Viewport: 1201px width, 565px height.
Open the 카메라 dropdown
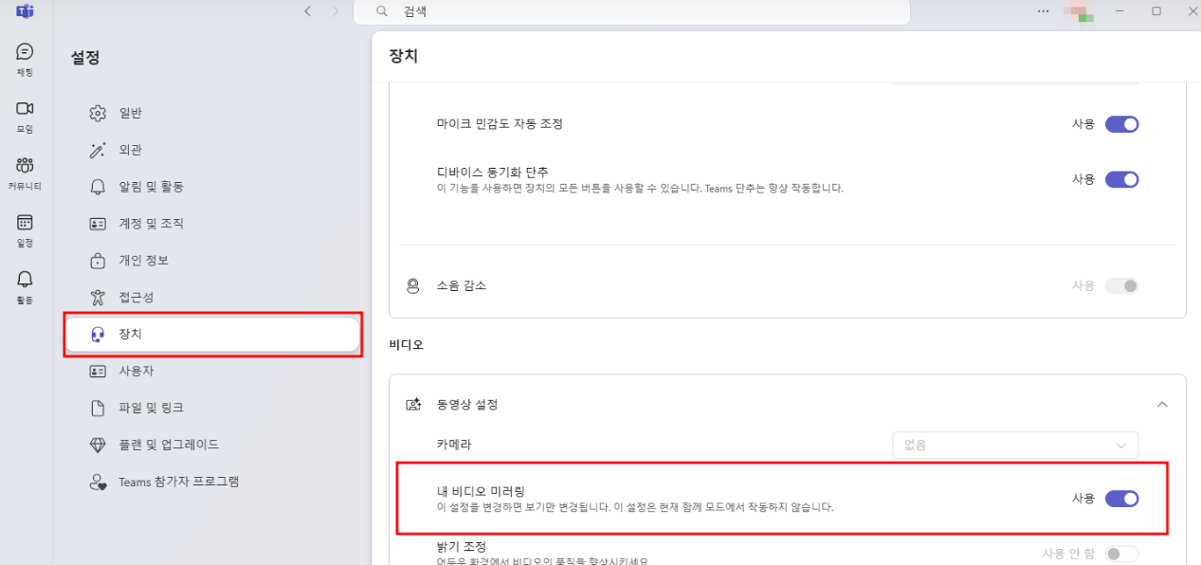point(1015,445)
